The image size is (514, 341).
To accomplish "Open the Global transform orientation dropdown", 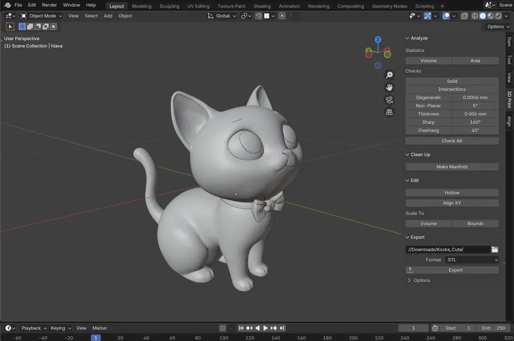I will tap(222, 16).
